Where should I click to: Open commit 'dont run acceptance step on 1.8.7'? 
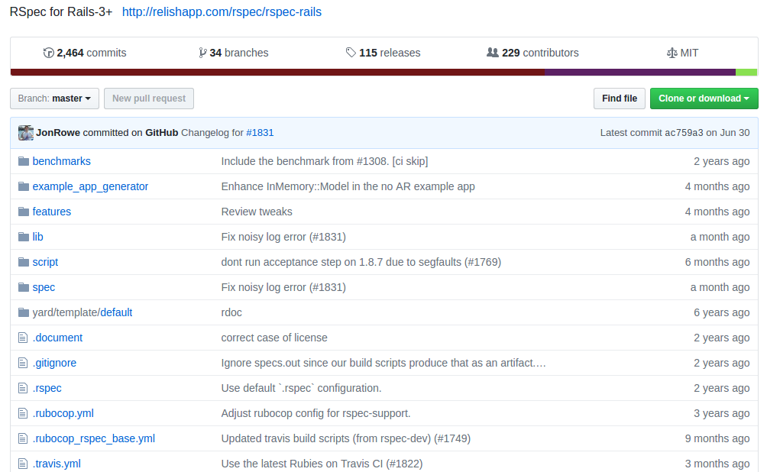point(361,262)
